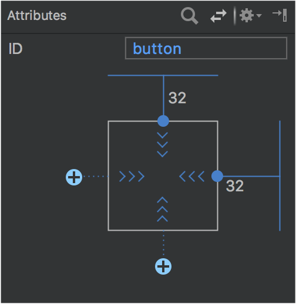Screen dimensions: 296x304
Task: Toggle the view all attributes arrows icon
Action: [218, 16]
